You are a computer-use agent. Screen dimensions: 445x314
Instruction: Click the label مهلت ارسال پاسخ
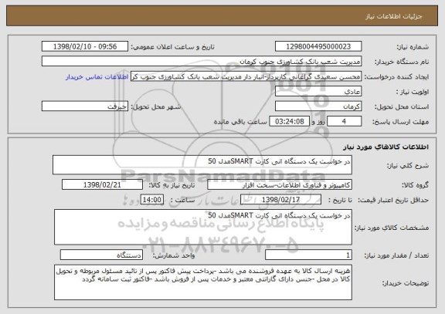click(400, 122)
